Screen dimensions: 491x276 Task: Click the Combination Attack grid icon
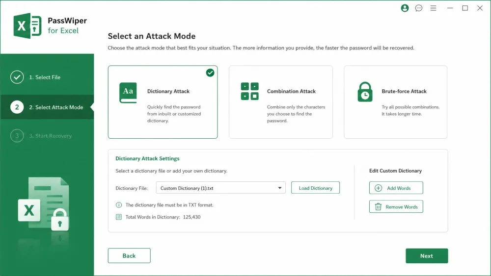[249, 91]
